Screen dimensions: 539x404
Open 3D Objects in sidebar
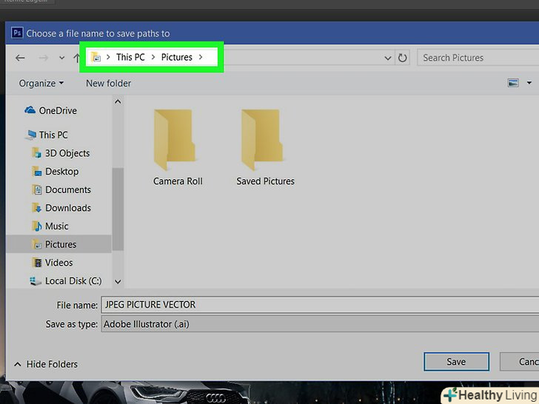click(67, 153)
